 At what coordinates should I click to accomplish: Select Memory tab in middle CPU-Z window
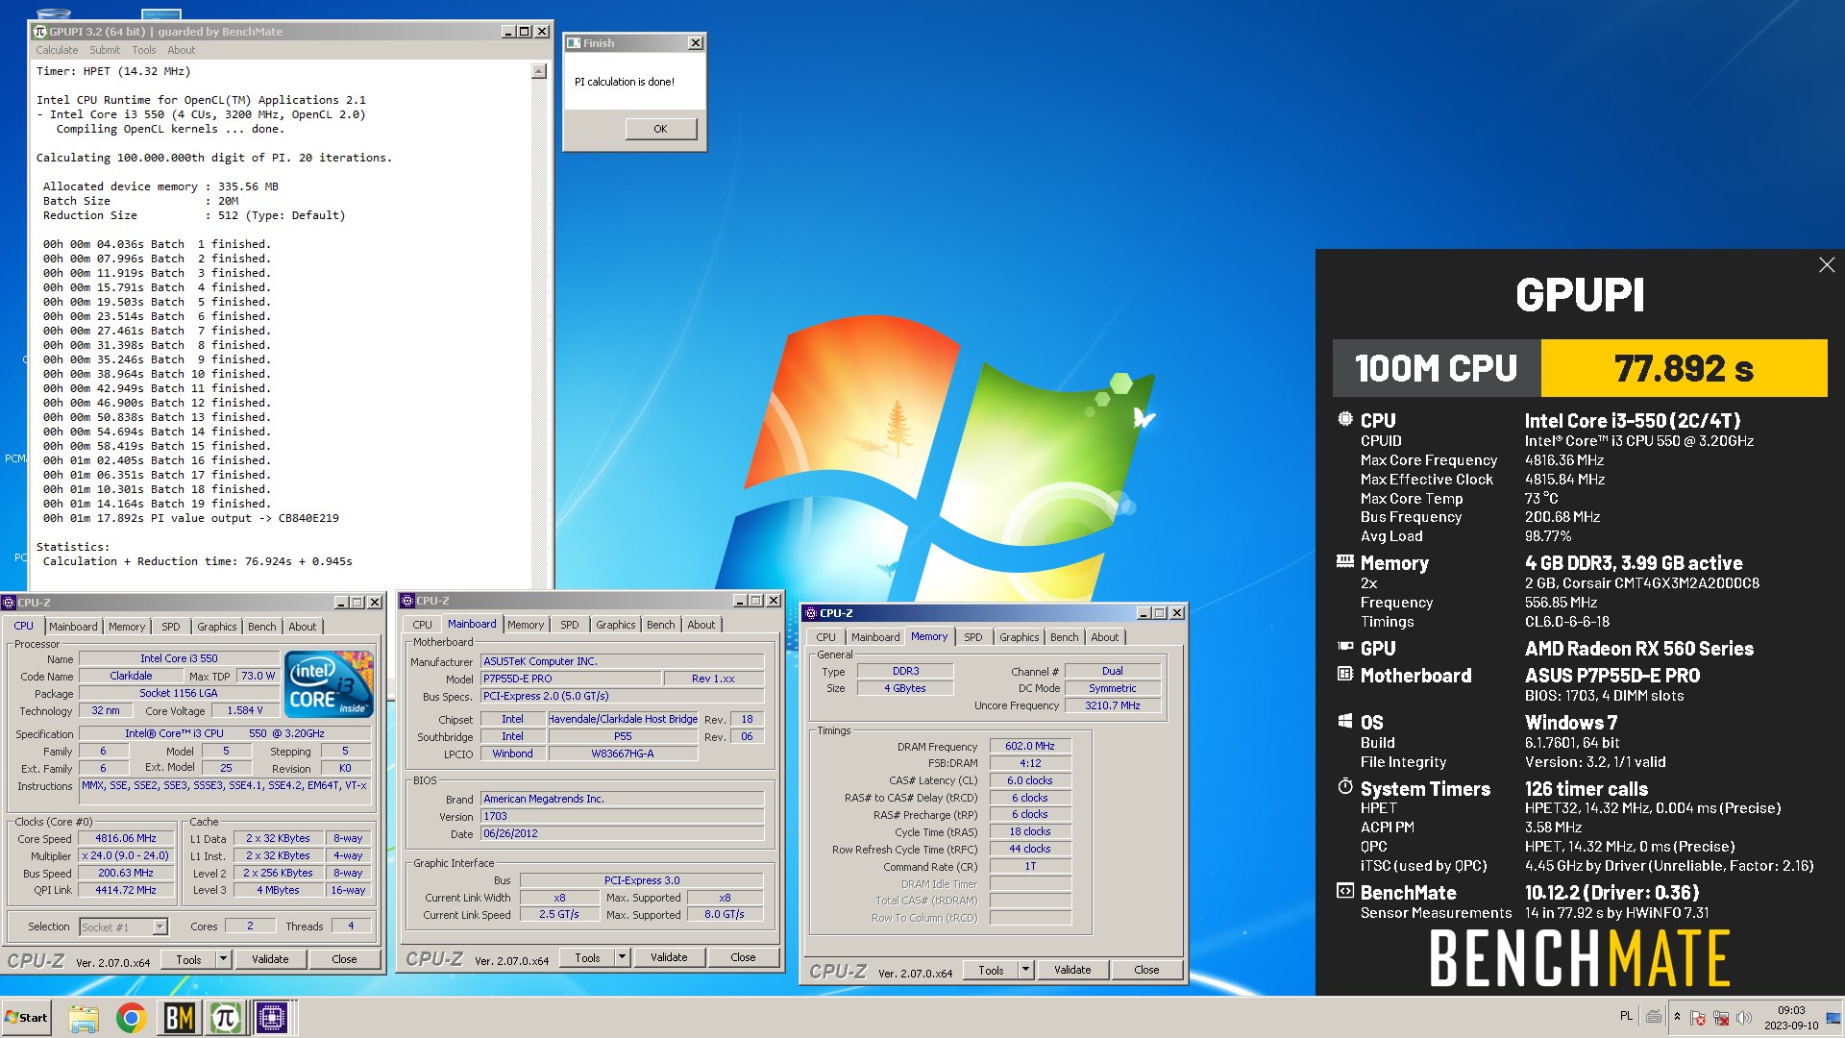(526, 625)
